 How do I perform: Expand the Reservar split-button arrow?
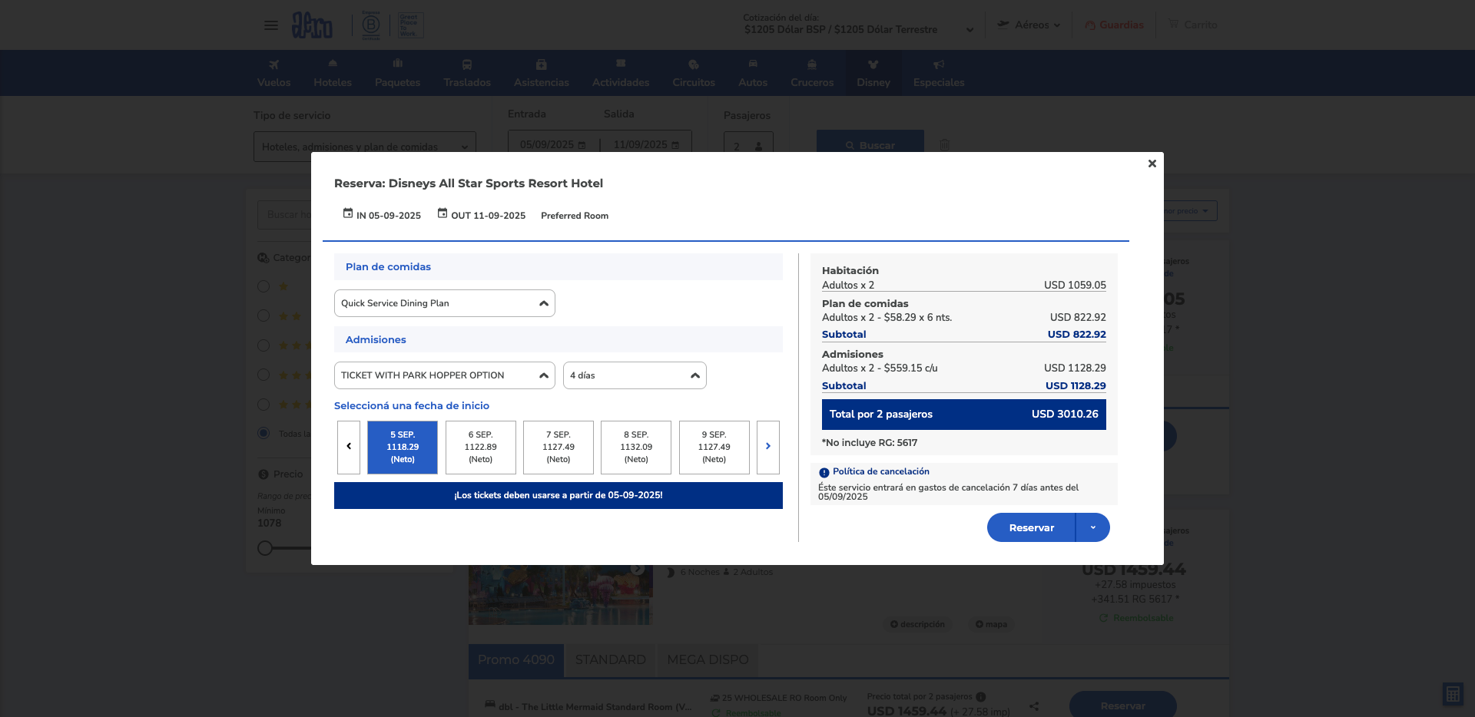[1093, 527]
